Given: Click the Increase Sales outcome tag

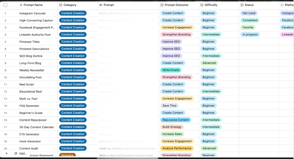Looking at the screenshot, I should tap(172, 134).
